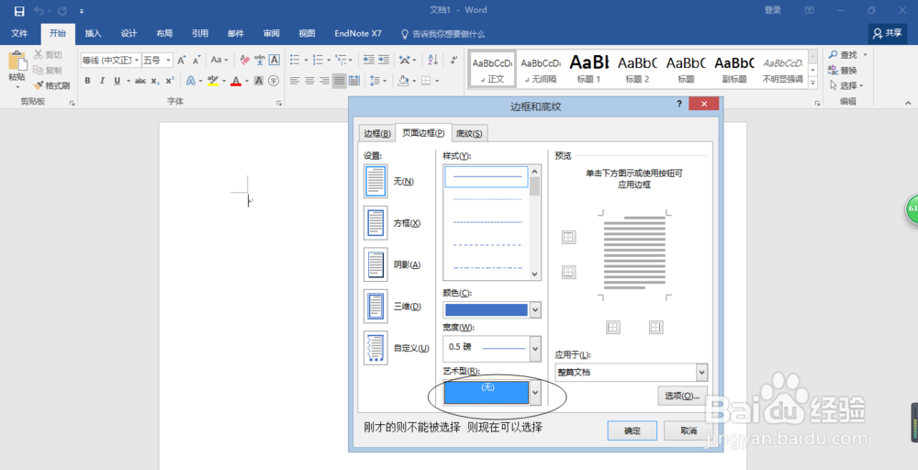
Task: Apply superscript formatting (x²)
Action: [170, 81]
